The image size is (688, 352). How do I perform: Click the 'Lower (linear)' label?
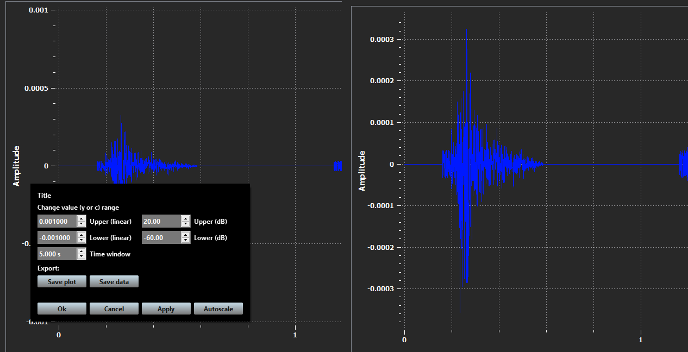click(110, 238)
